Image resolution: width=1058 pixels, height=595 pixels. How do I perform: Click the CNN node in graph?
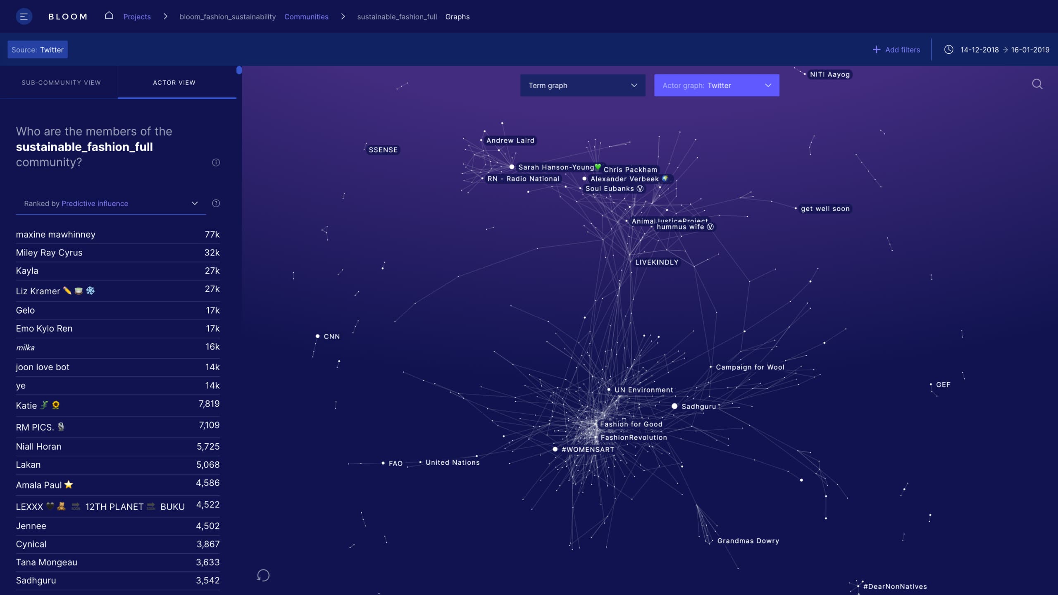point(317,336)
